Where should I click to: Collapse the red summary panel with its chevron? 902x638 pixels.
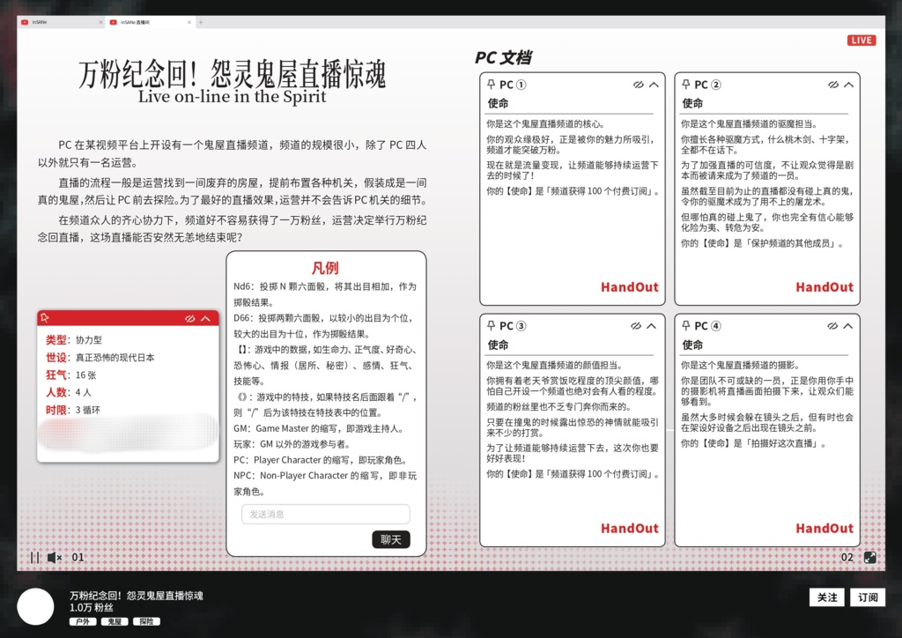pyautogui.click(x=204, y=317)
